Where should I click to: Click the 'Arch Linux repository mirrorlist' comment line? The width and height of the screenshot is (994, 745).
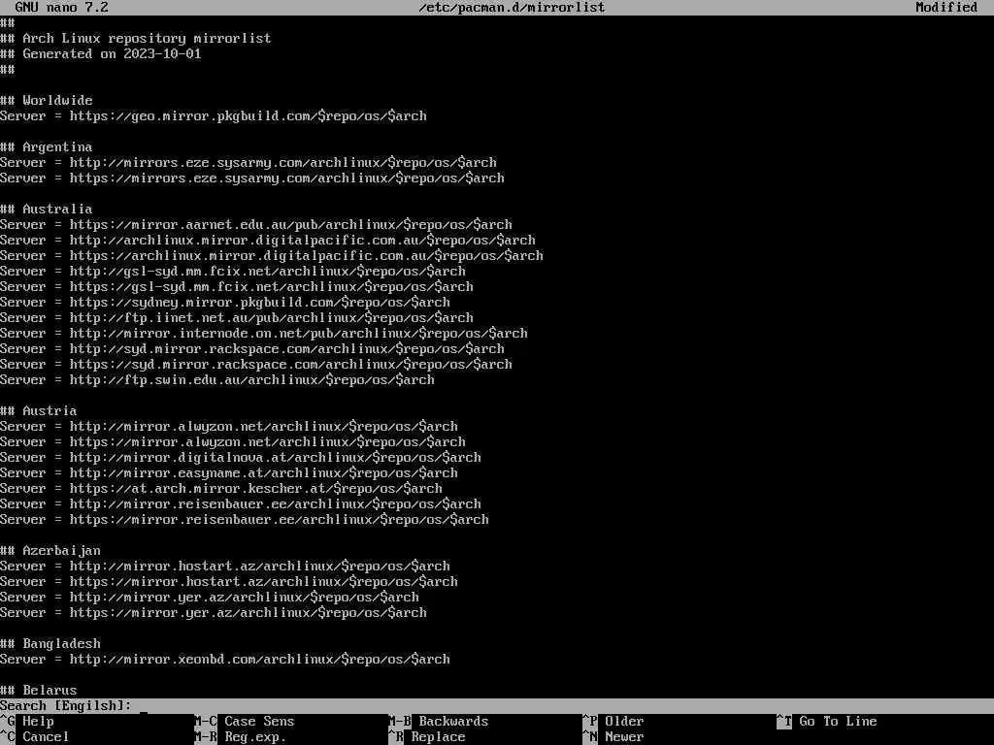(136, 38)
